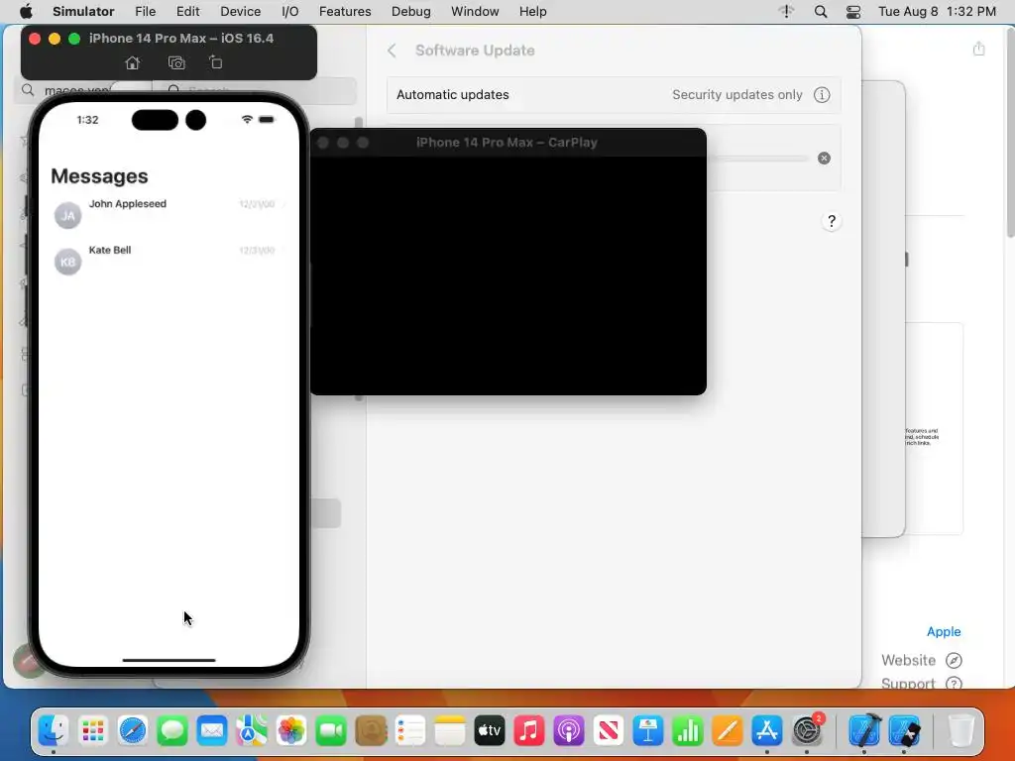The image size is (1015, 761).
Task: Open Contacts in the Dock
Action: click(x=371, y=731)
